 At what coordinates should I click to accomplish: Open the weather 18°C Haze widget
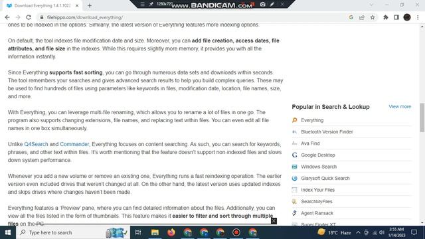334,232
